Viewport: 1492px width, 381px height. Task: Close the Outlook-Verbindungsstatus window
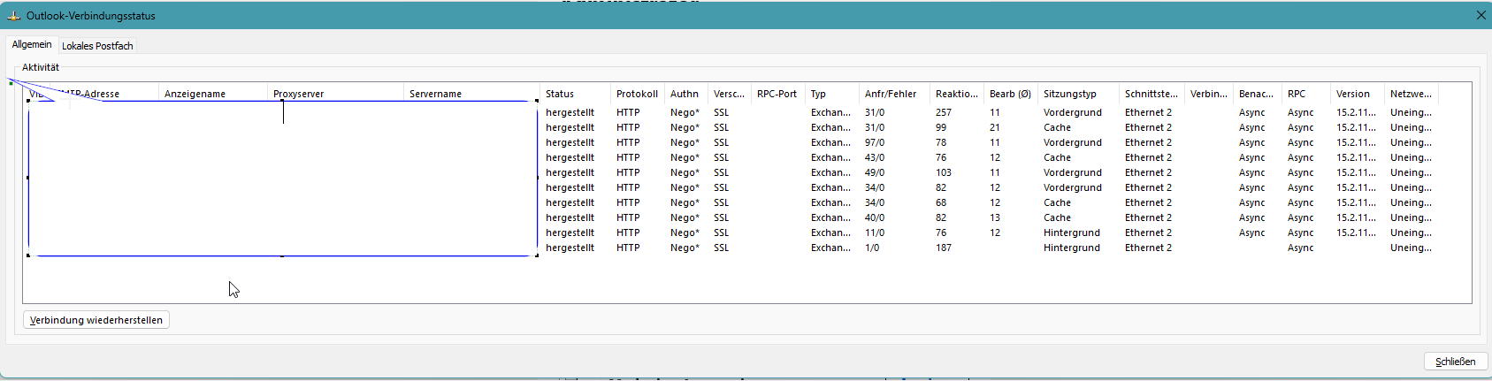tap(1481, 15)
